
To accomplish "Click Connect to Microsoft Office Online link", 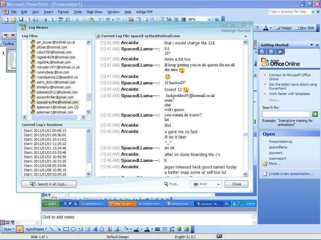I will [x=289, y=77].
